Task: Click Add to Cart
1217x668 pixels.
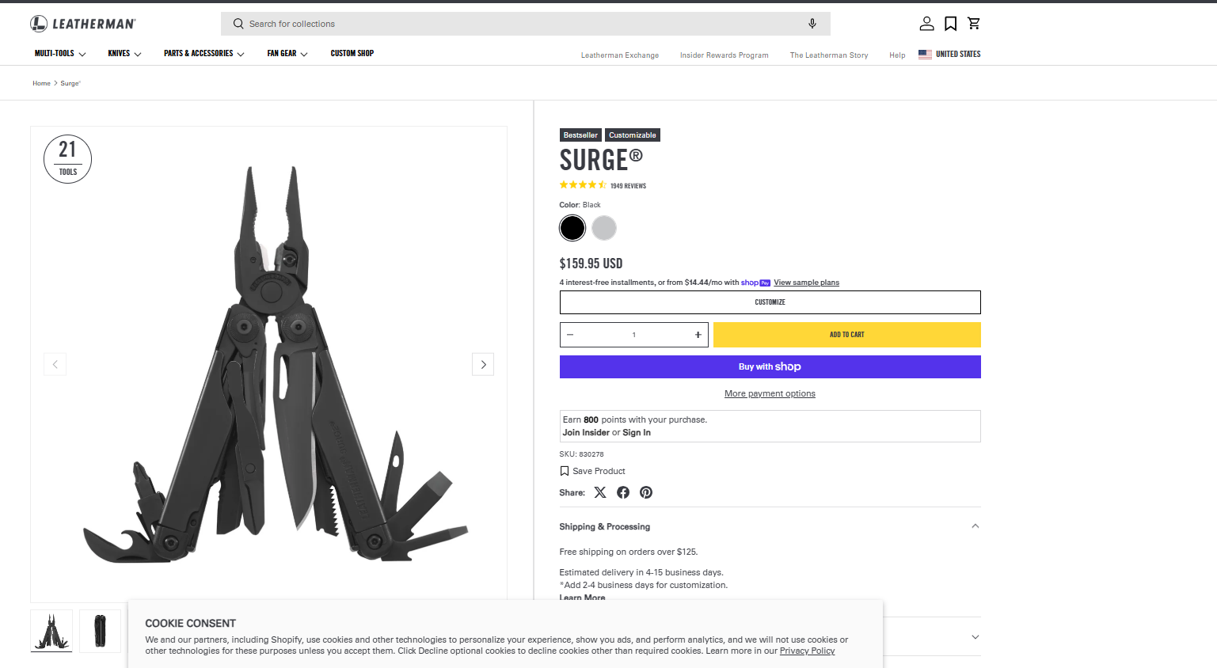Action: tap(847, 335)
